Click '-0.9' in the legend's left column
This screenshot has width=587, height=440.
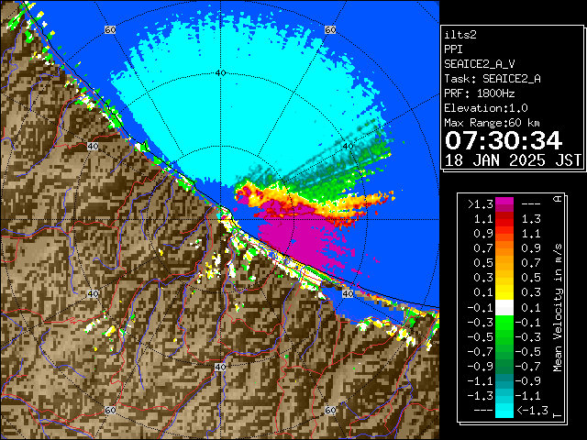click(481, 367)
